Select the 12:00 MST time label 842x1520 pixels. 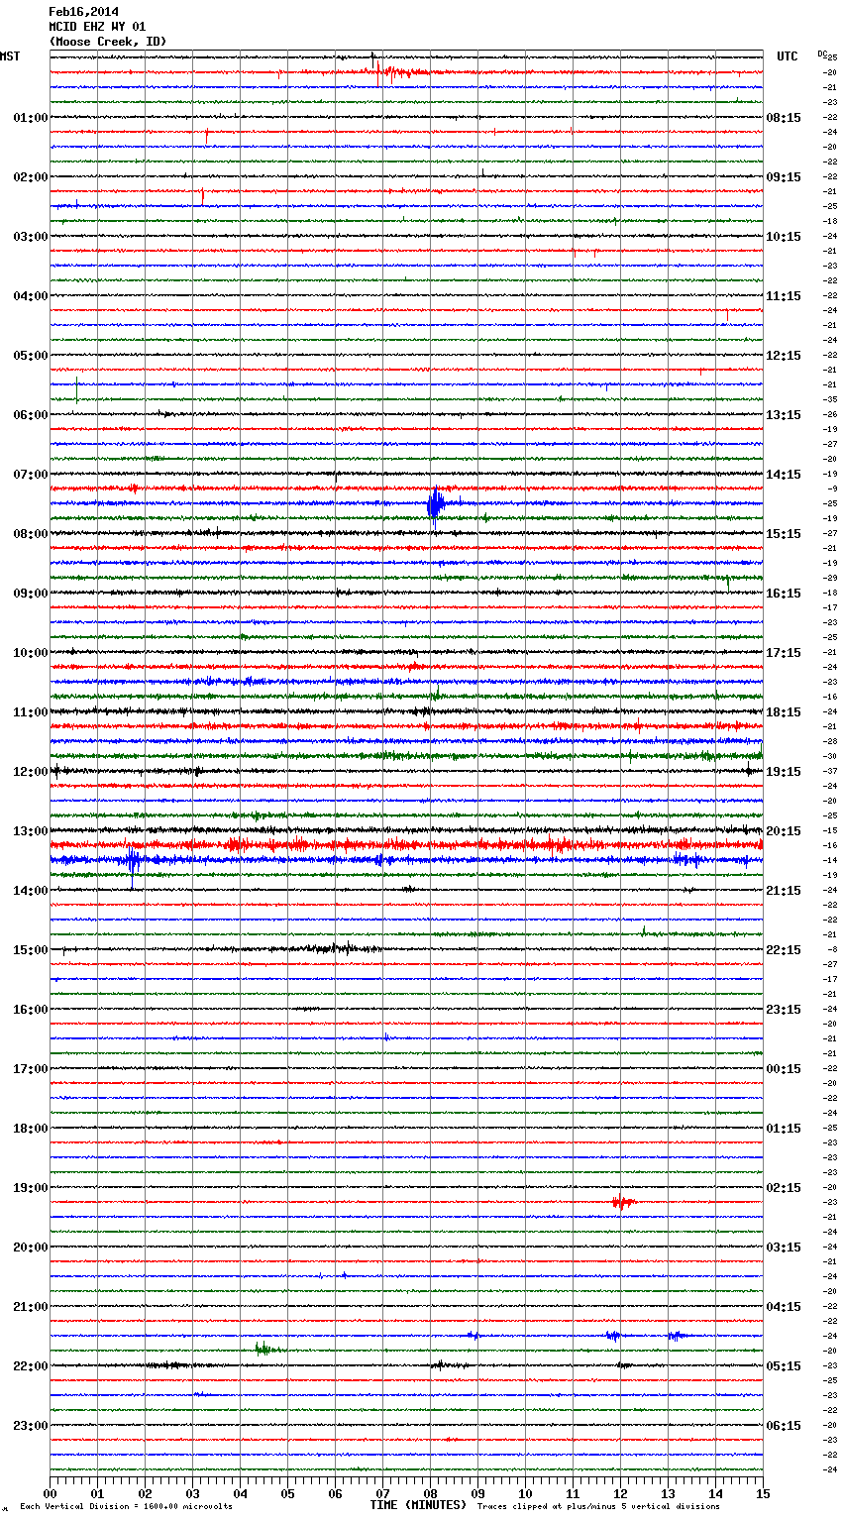[x=30, y=772]
